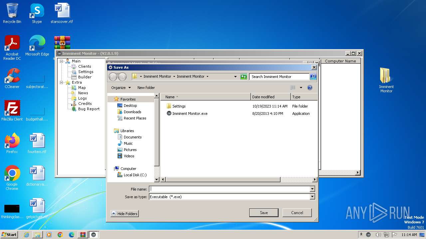Click the Edge taskbar icon
This screenshot has width=426, height=239.
[72, 235]
